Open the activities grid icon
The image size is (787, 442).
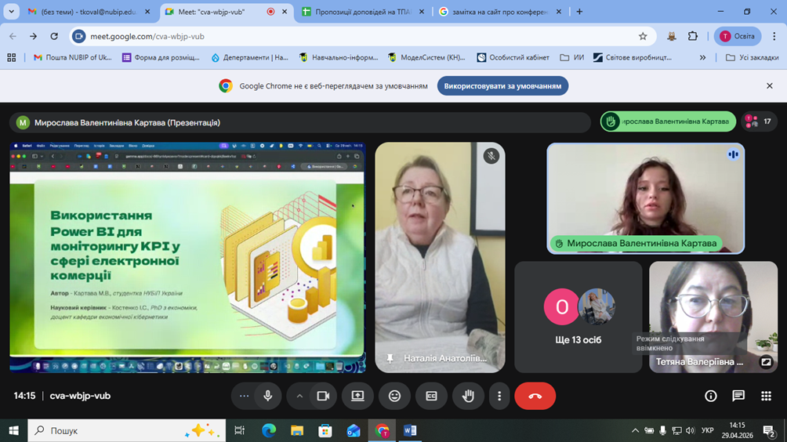click(766, 396)
